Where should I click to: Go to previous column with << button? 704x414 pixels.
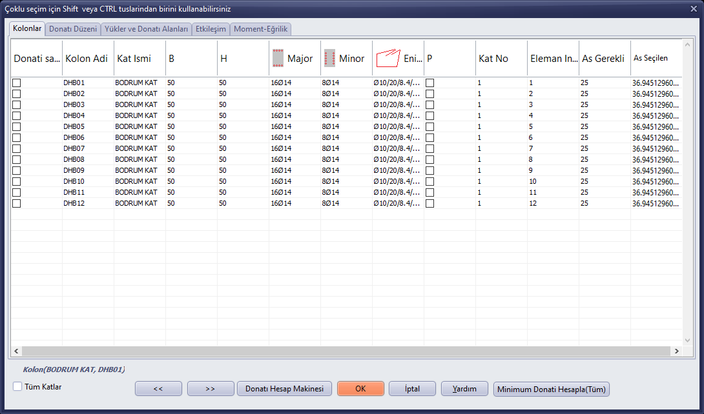pos(158,388)
